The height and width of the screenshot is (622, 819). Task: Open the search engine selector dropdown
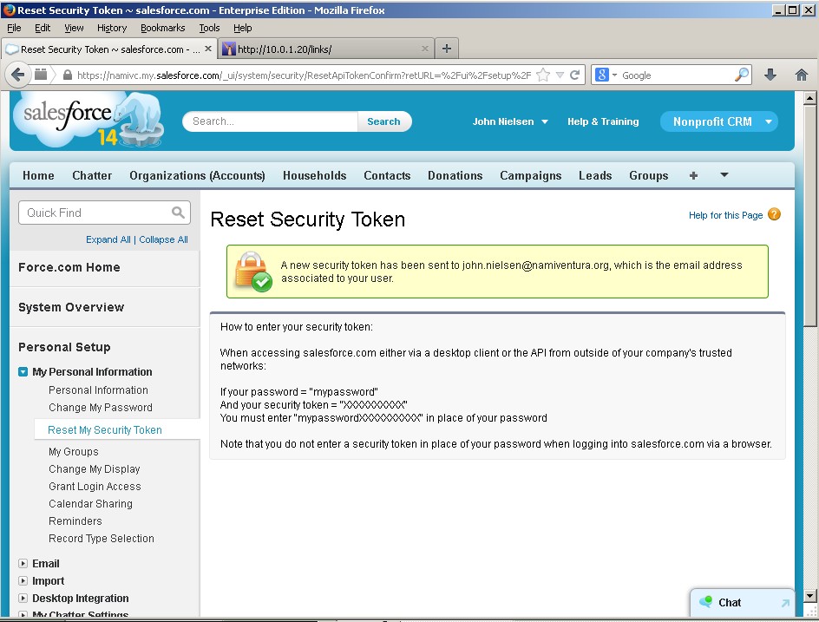(614, 75)
